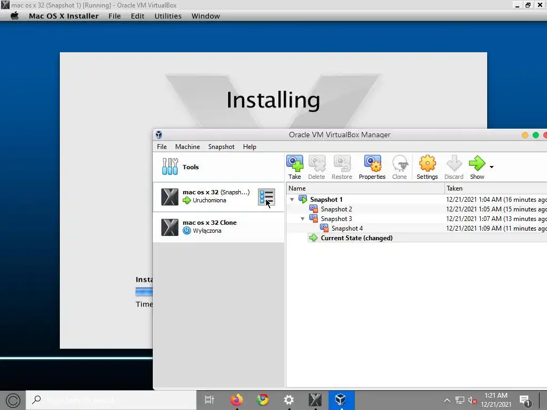The width and height of the screenshot is (547, 410).
Task: Click the muted volume tray icon
Action: pos(472,400)
